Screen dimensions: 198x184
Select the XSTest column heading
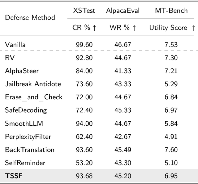[84, 11]
